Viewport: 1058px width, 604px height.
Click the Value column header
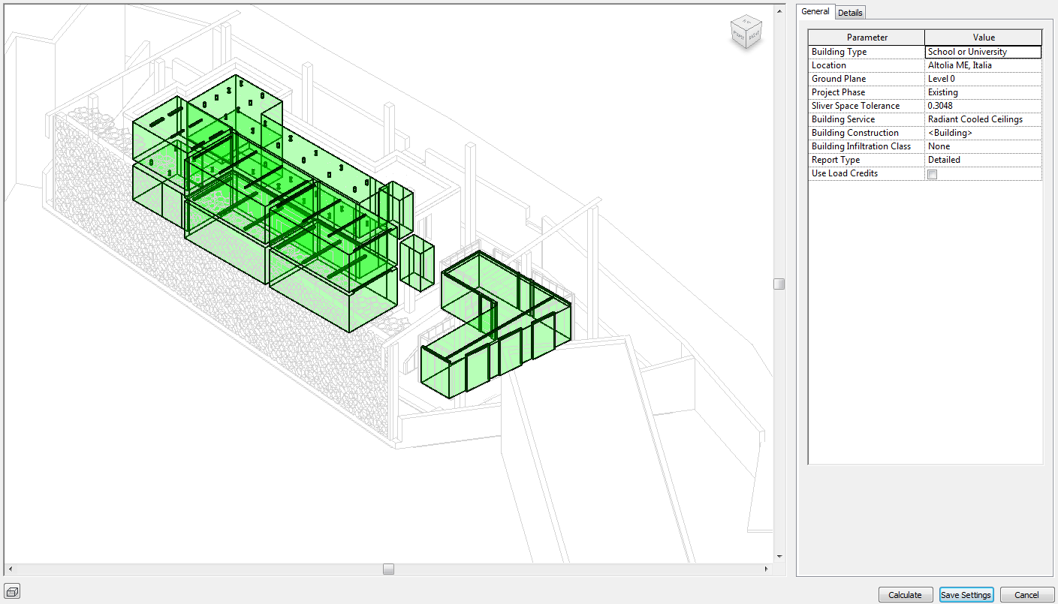point(983,38)
